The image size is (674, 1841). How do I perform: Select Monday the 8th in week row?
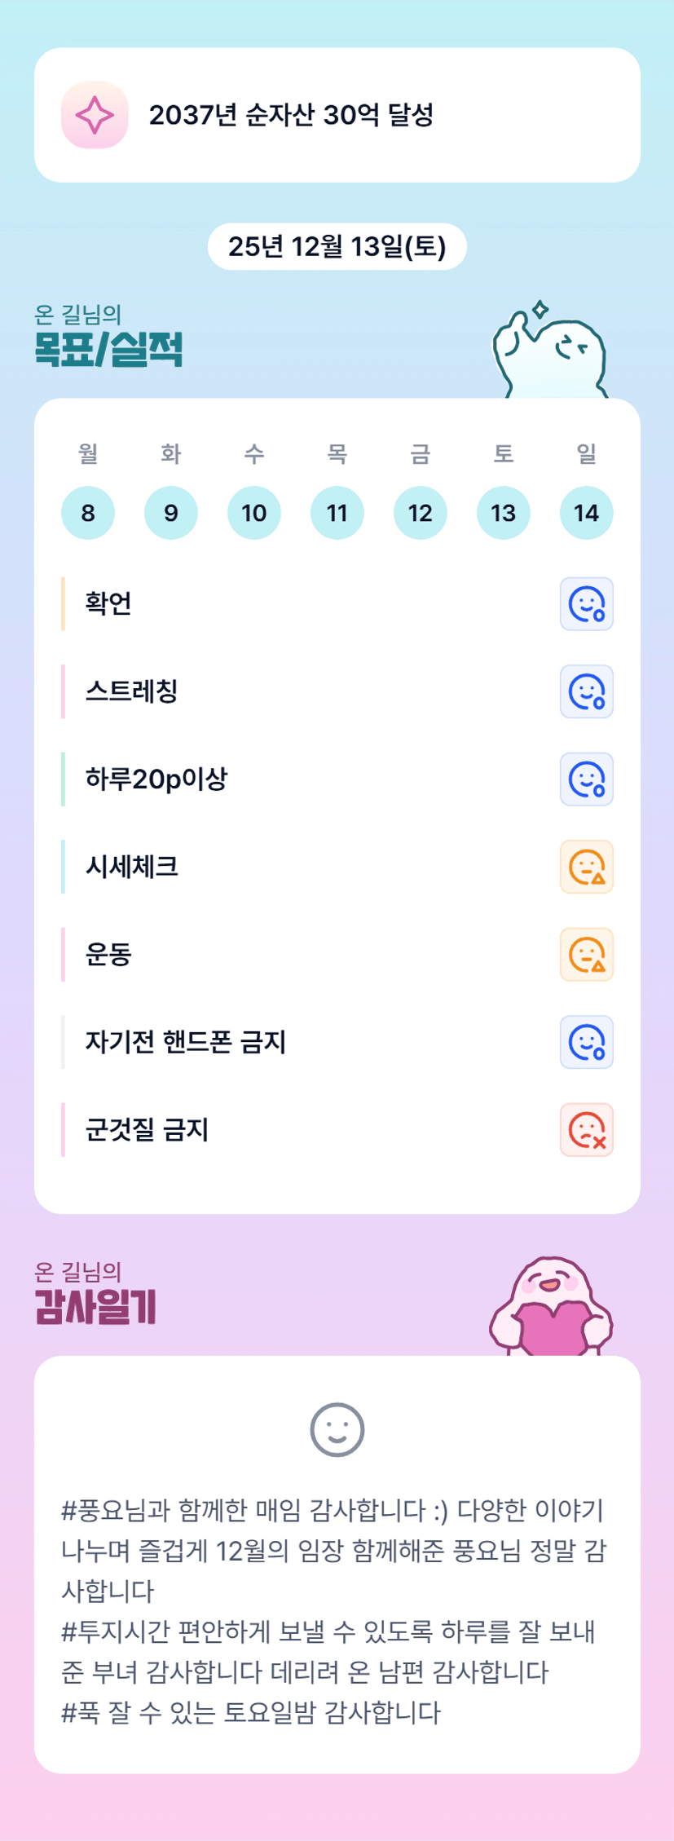88,513
